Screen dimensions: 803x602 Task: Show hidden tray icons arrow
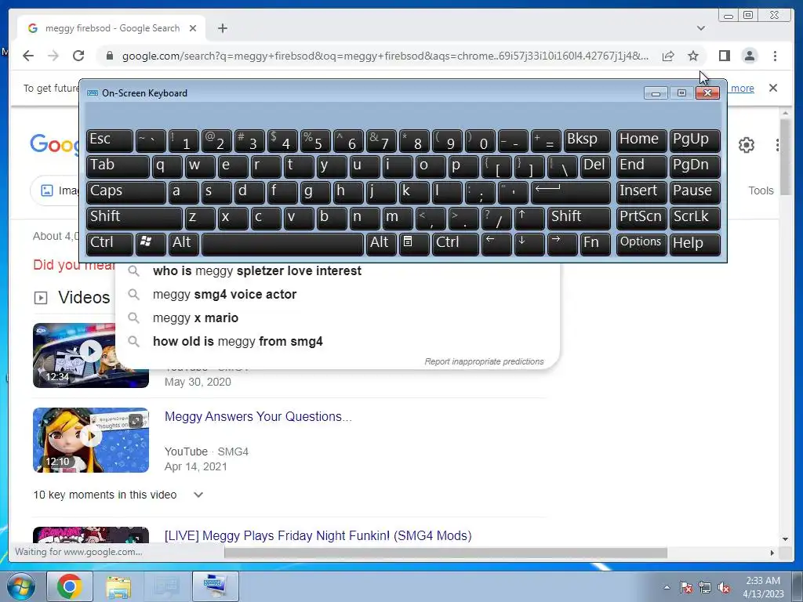pyautogui.click(x=667, y=588)
